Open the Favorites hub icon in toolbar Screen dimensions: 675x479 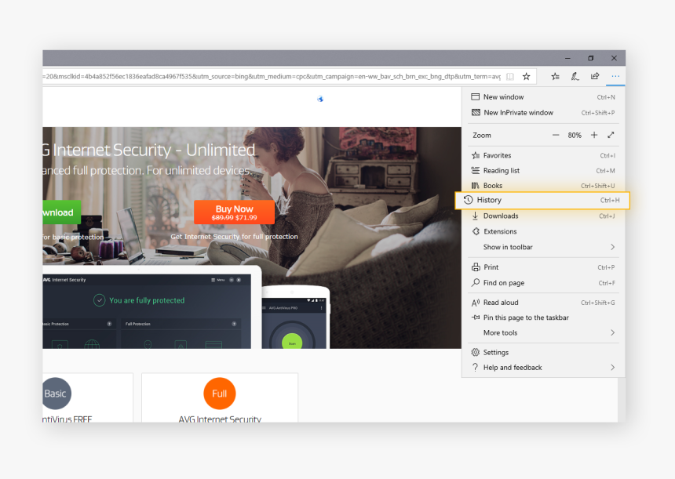555,77
